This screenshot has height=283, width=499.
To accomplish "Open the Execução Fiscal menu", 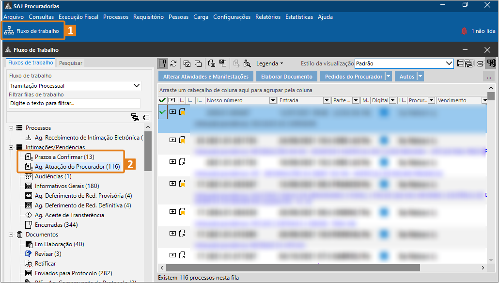I will (78, 17).
